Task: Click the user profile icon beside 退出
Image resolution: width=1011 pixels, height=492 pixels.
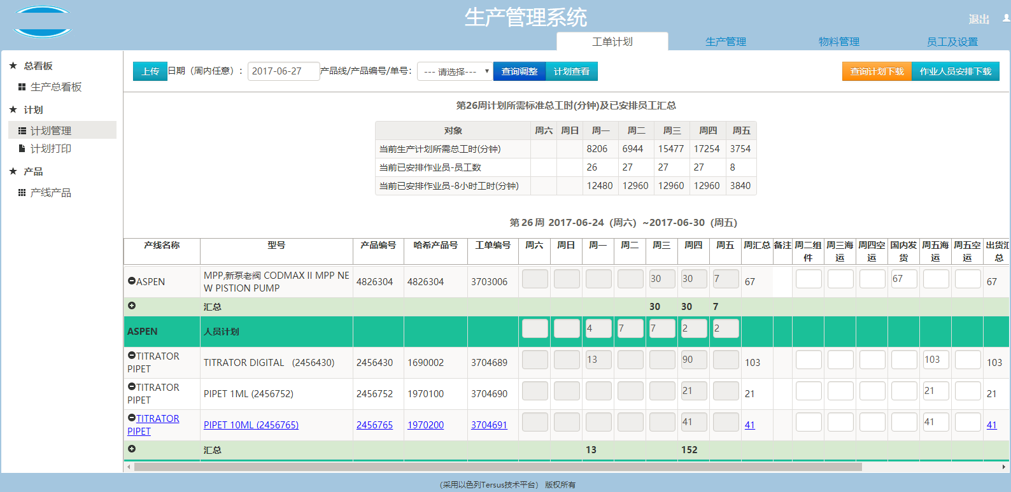Action: click(x=1007, y=18)
